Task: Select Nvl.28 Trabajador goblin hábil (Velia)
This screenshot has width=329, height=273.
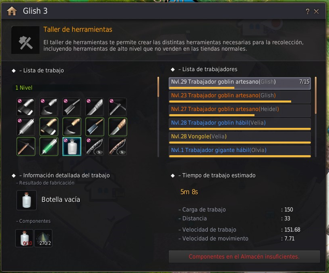Action: click(240, 124)
